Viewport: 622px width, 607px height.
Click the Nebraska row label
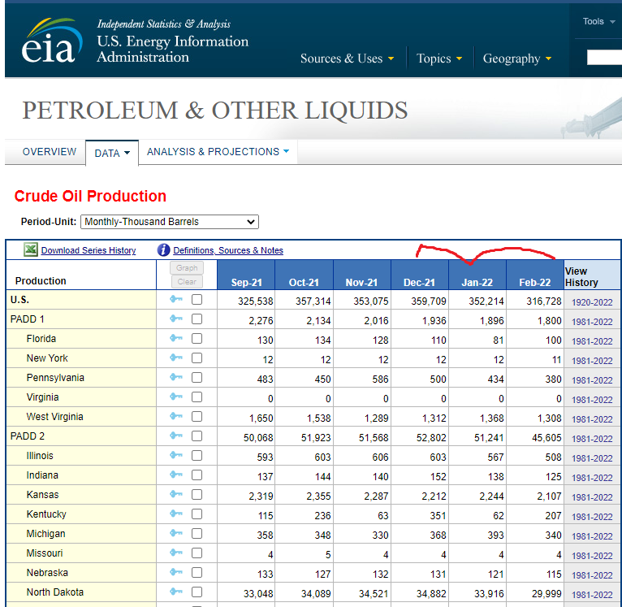[x=47, y=572]
